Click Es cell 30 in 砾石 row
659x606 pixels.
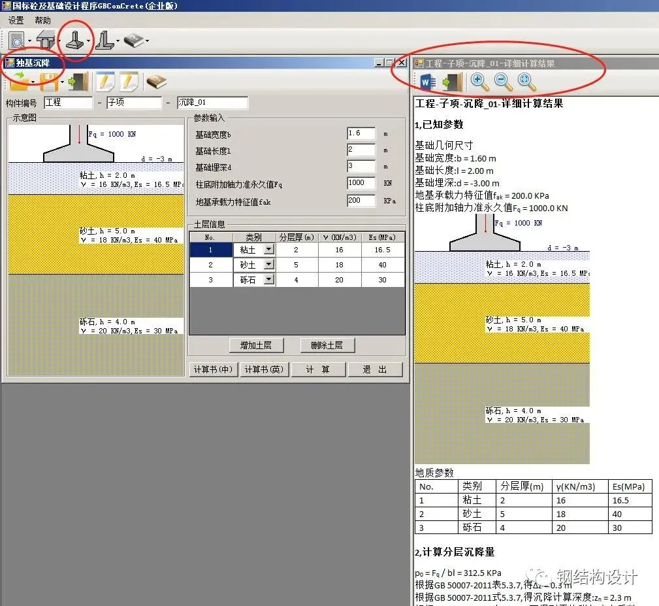383,280
